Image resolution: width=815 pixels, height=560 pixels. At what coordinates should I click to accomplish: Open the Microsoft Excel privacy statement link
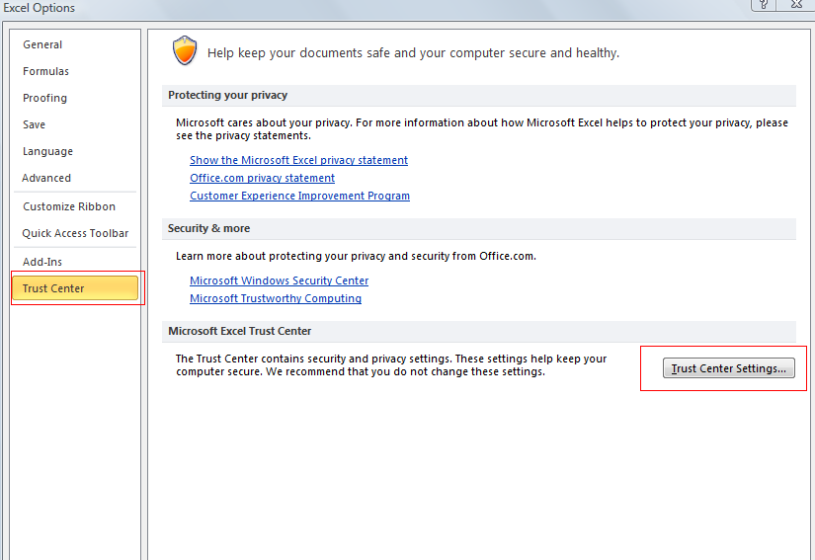pos(299,160)
